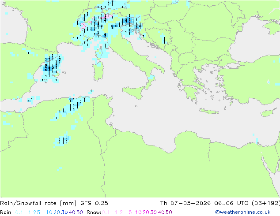Click the "Snow:" legend label
Viewport: 280px width, 216px height.
tap(94, 212)
